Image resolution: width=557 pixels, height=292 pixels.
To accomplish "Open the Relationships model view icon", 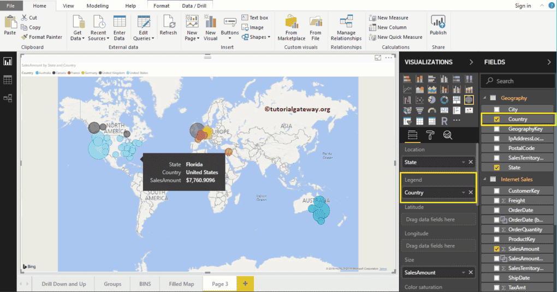I will pyautogui.click(x=8, y=98).
